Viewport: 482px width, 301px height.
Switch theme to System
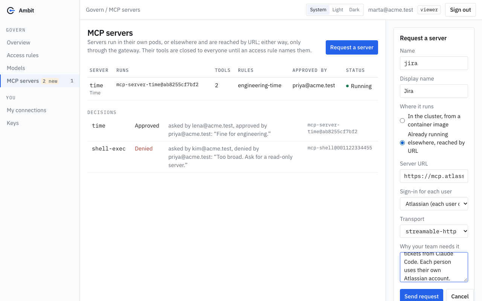point(318,10)
